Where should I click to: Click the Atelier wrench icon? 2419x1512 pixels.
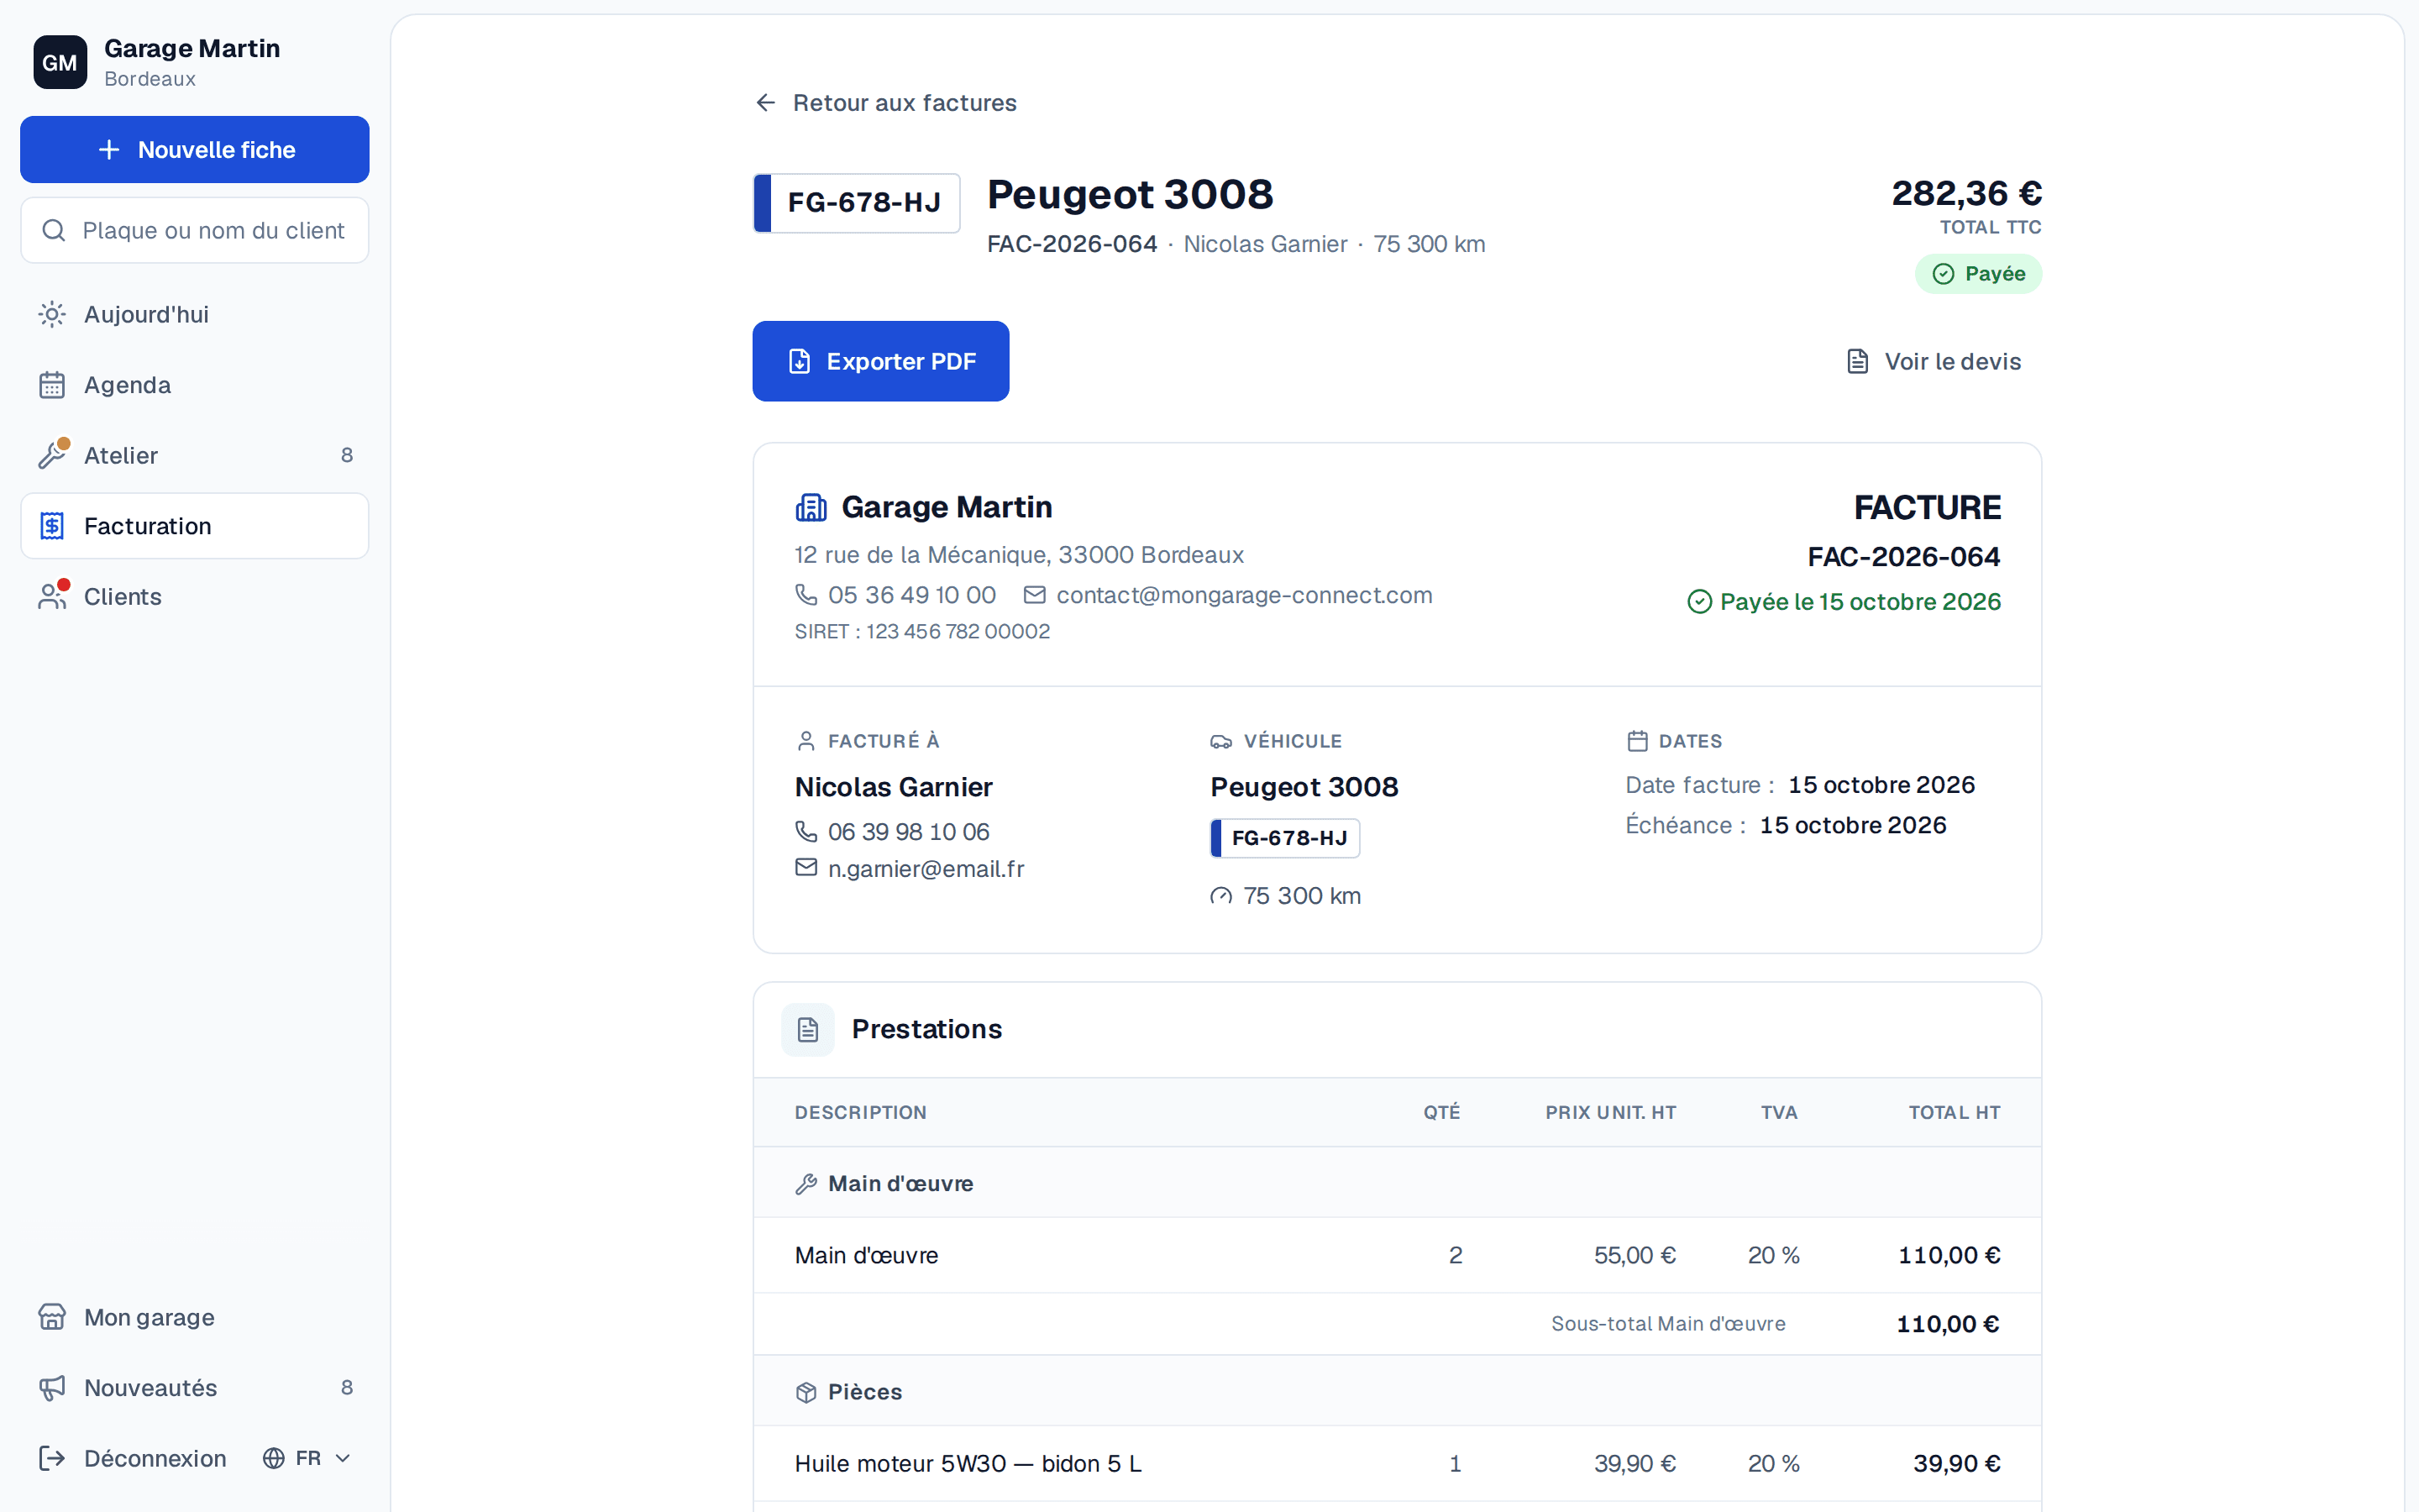(52, 455)
